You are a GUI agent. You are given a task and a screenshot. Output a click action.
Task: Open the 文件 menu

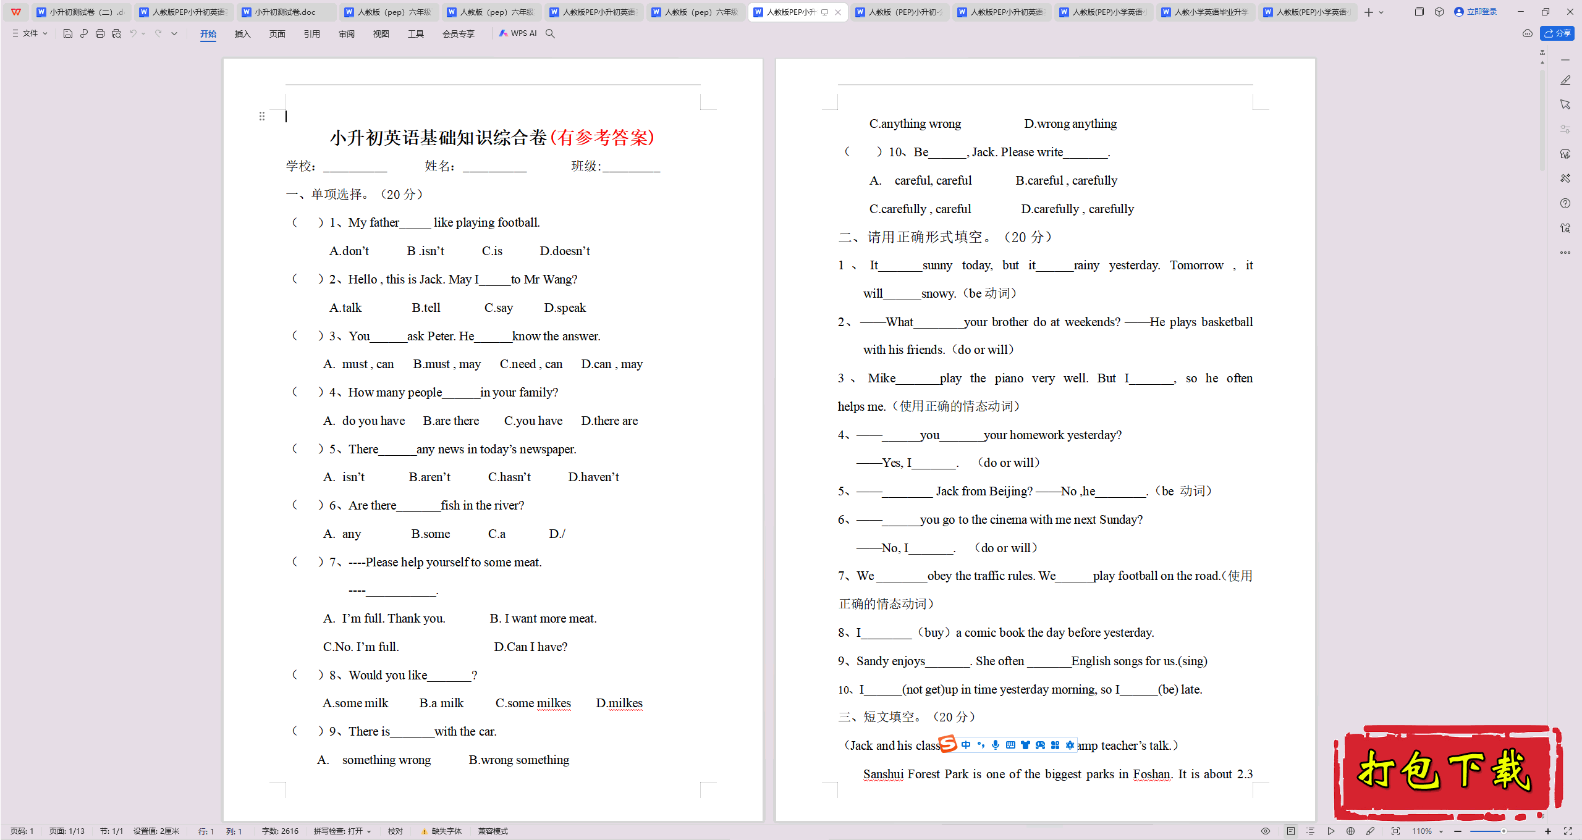pos(30,33)
